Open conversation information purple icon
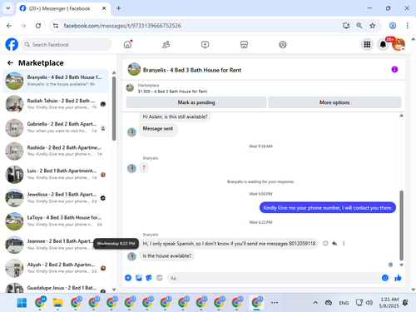The height and width of the screenshot is (312, 416). 394,69
